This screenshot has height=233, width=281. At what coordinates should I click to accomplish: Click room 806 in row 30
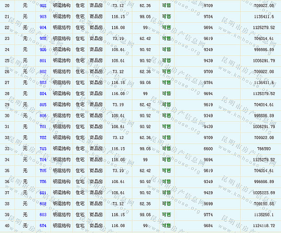(43, 116)
